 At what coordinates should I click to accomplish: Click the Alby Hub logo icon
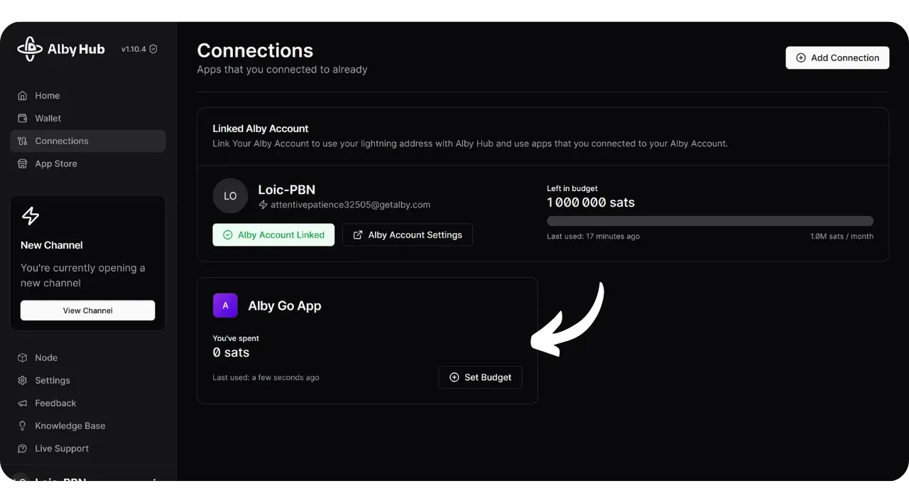(x=30, y=49)
